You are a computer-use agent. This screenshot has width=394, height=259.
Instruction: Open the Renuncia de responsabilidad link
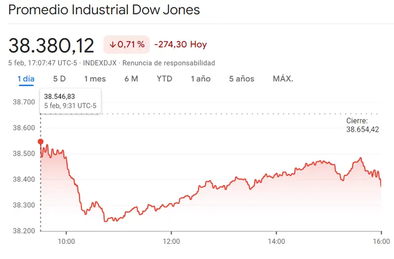point(168,63)
